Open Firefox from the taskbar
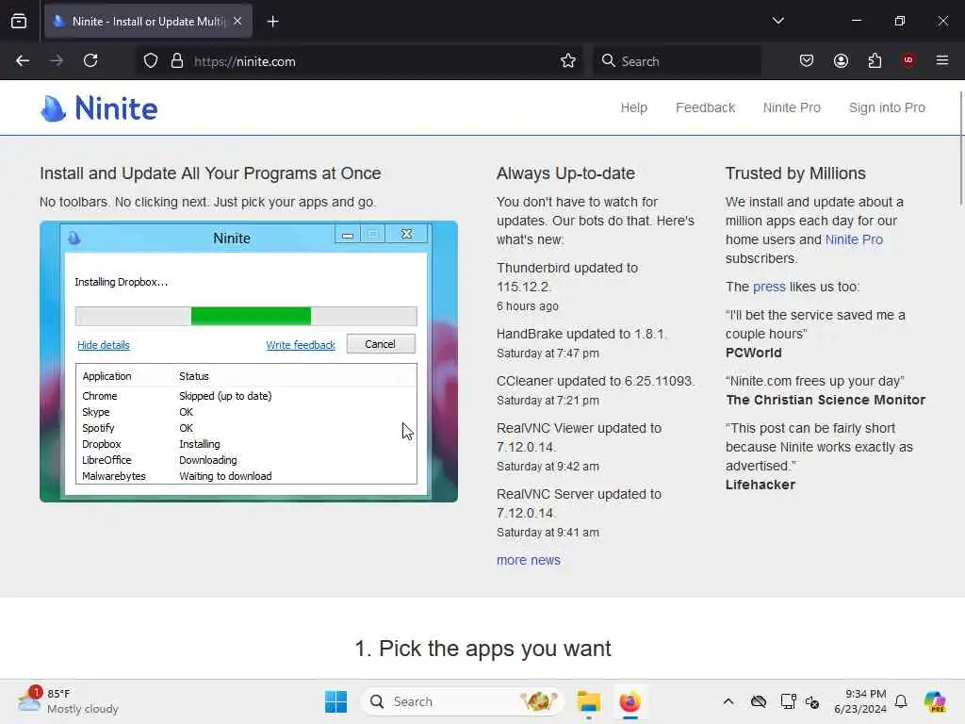The height and width of the screenshot is (724, 965). 630,701
